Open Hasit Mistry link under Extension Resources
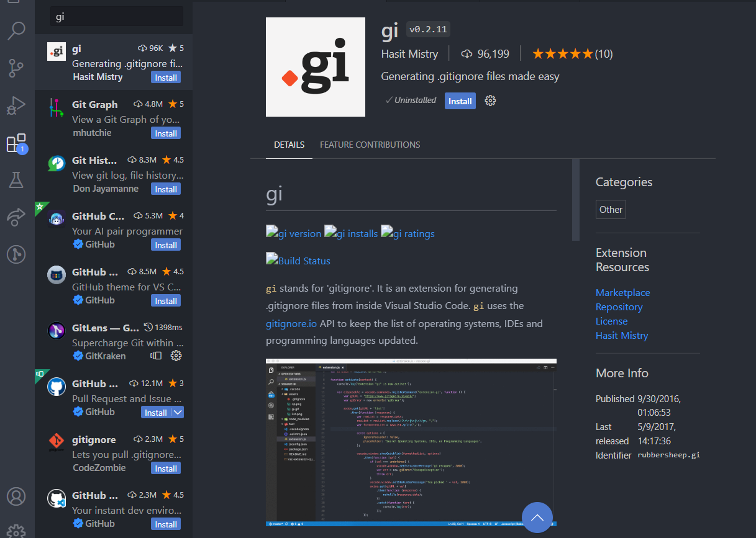 click(x=622, y=335)
